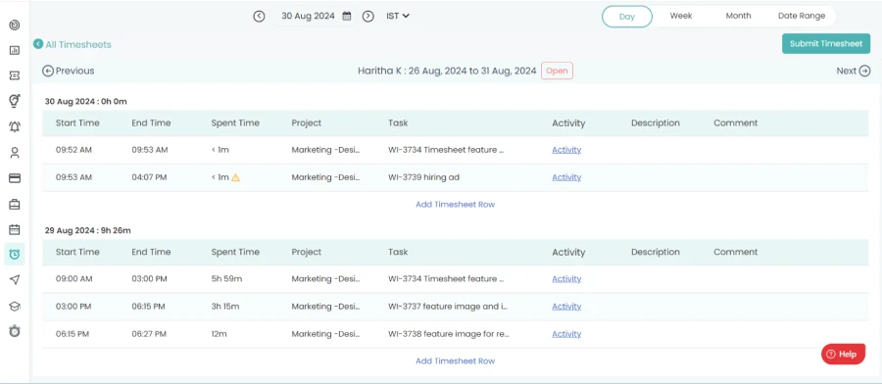Advance to next date using right arrow
882x384 pixels.
click(x=367, y=17)
